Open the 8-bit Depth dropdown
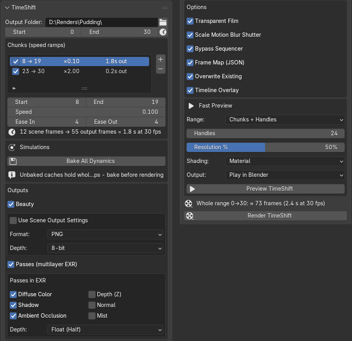 [105, 248]
